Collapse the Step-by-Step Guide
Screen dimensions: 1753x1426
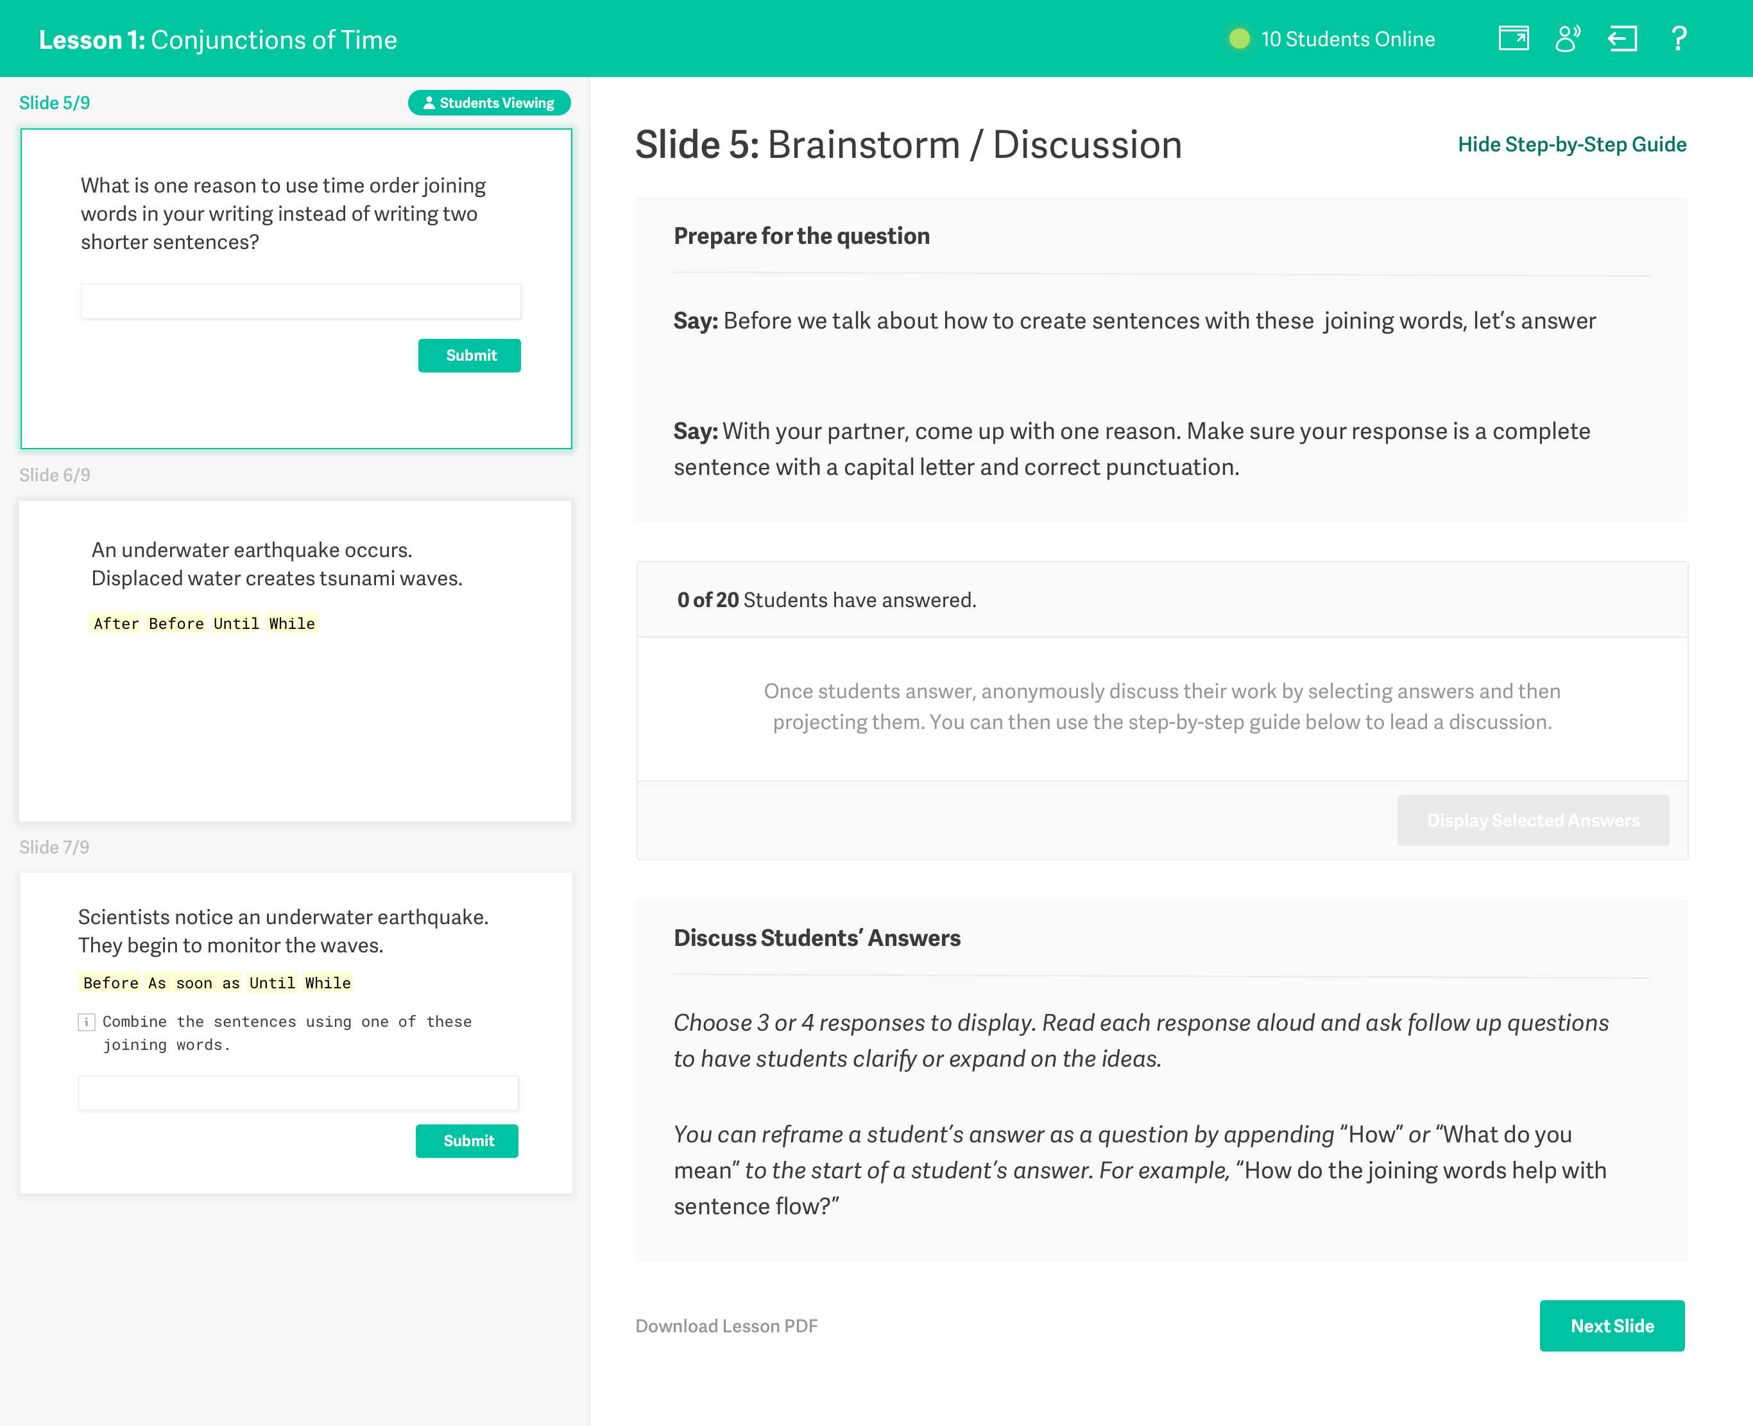pos(1571,144)
